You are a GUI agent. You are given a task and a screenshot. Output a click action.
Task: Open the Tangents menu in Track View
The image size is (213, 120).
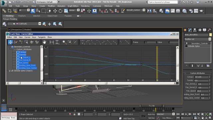click(42, 37)
